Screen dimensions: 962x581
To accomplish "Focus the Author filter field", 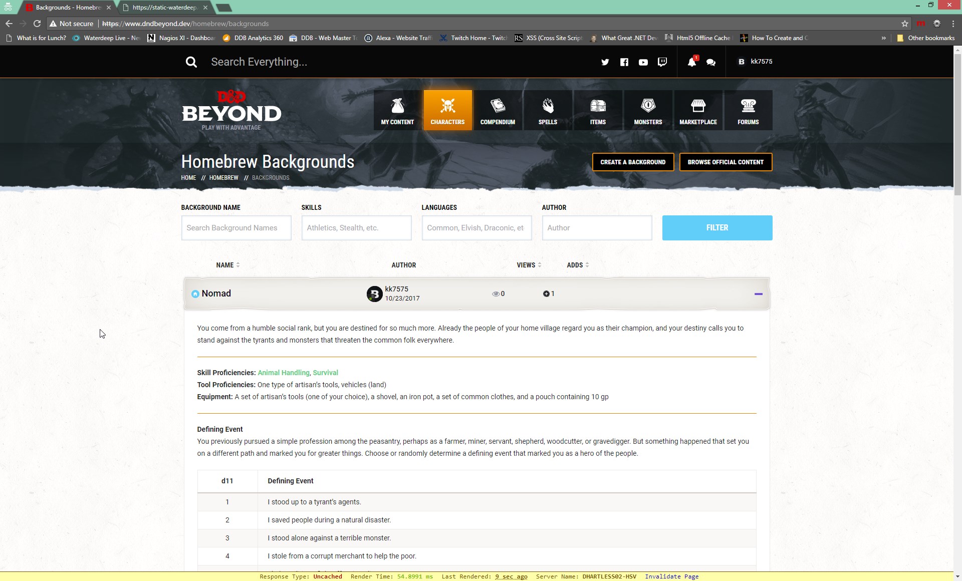I will pos(597,228).
